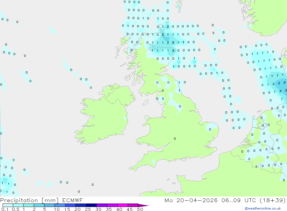The image size is (287, 211).
Task: Select the 0.1–0.5 mm legend color swatch
Action: [x=8, y=205]
